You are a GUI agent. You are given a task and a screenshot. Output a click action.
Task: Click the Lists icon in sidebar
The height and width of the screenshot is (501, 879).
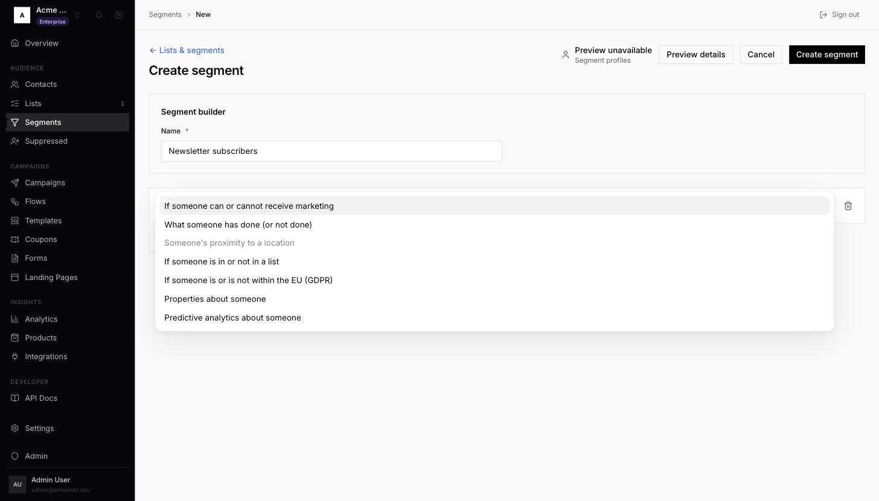pos(15,104)
